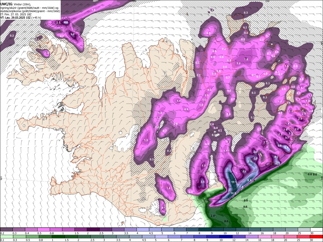The width and height of the screenshot is (323, 242).
Task: Select the dark plum legend swatch between 2 and 2.5
Action: coord(93,230)
